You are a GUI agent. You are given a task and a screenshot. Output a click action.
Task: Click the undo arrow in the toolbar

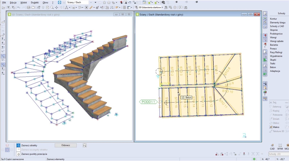pos(19,7)
